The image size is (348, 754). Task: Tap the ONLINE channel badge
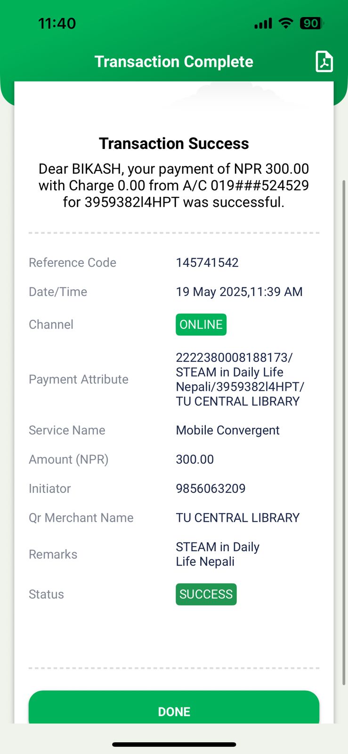(x=201, y=325)
